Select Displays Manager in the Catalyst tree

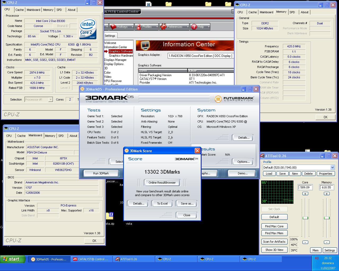coord(115,60)
